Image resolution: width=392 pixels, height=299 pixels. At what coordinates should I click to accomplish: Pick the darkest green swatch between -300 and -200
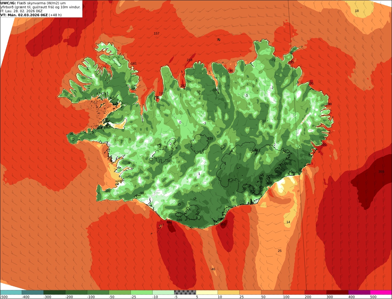pyautogui.click(x=55, y=292)
